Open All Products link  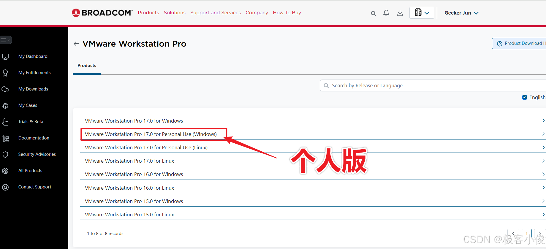click(30, 171)
